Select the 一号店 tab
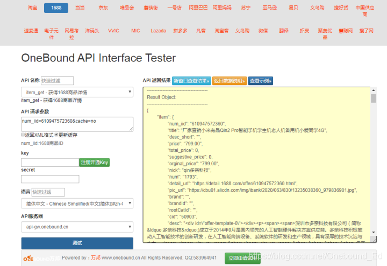Screen dimensions: 387x266 (x=174, y=8)
